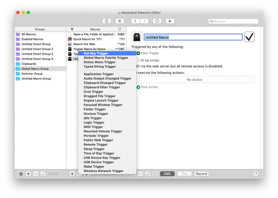The height and width of the screenshot is (198, 278).
Task: Choose Global Macro Palette Trigger
Action: click(x=107, y=58)
